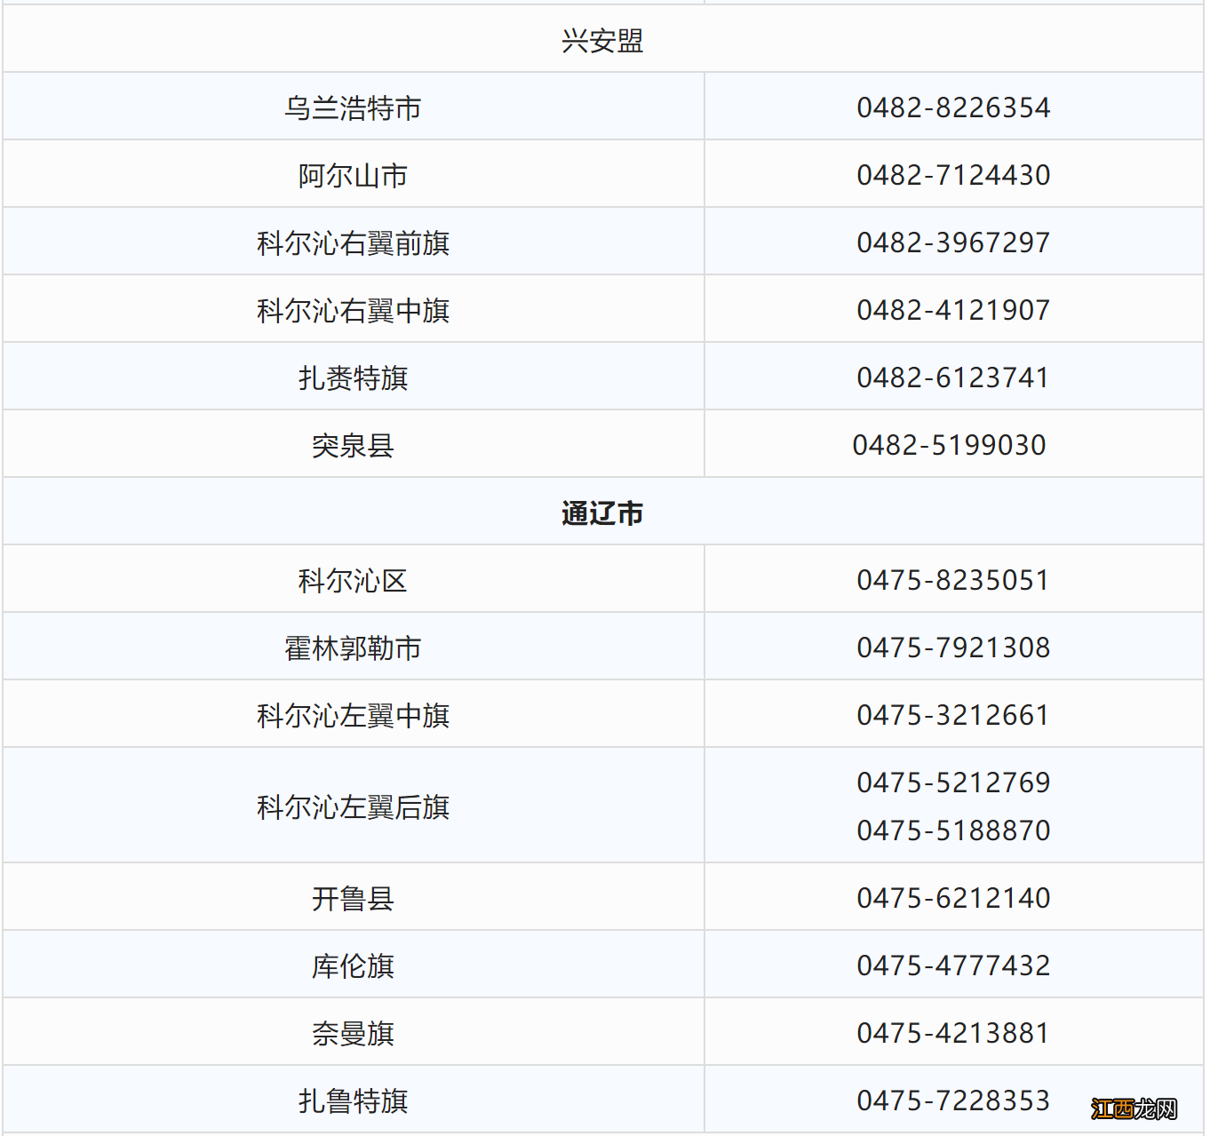Select the 通辽市 section header

(602, 512)
